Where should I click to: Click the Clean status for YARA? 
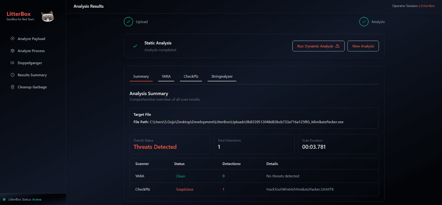180,176
